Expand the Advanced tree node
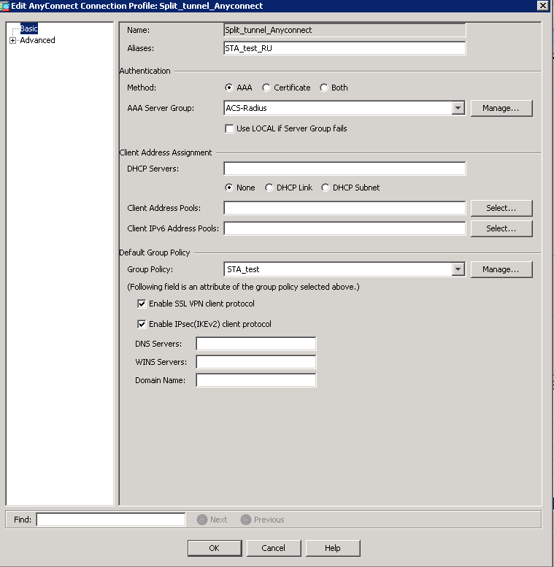The width and height of the screenshot is (554, 567). (12, 41)
